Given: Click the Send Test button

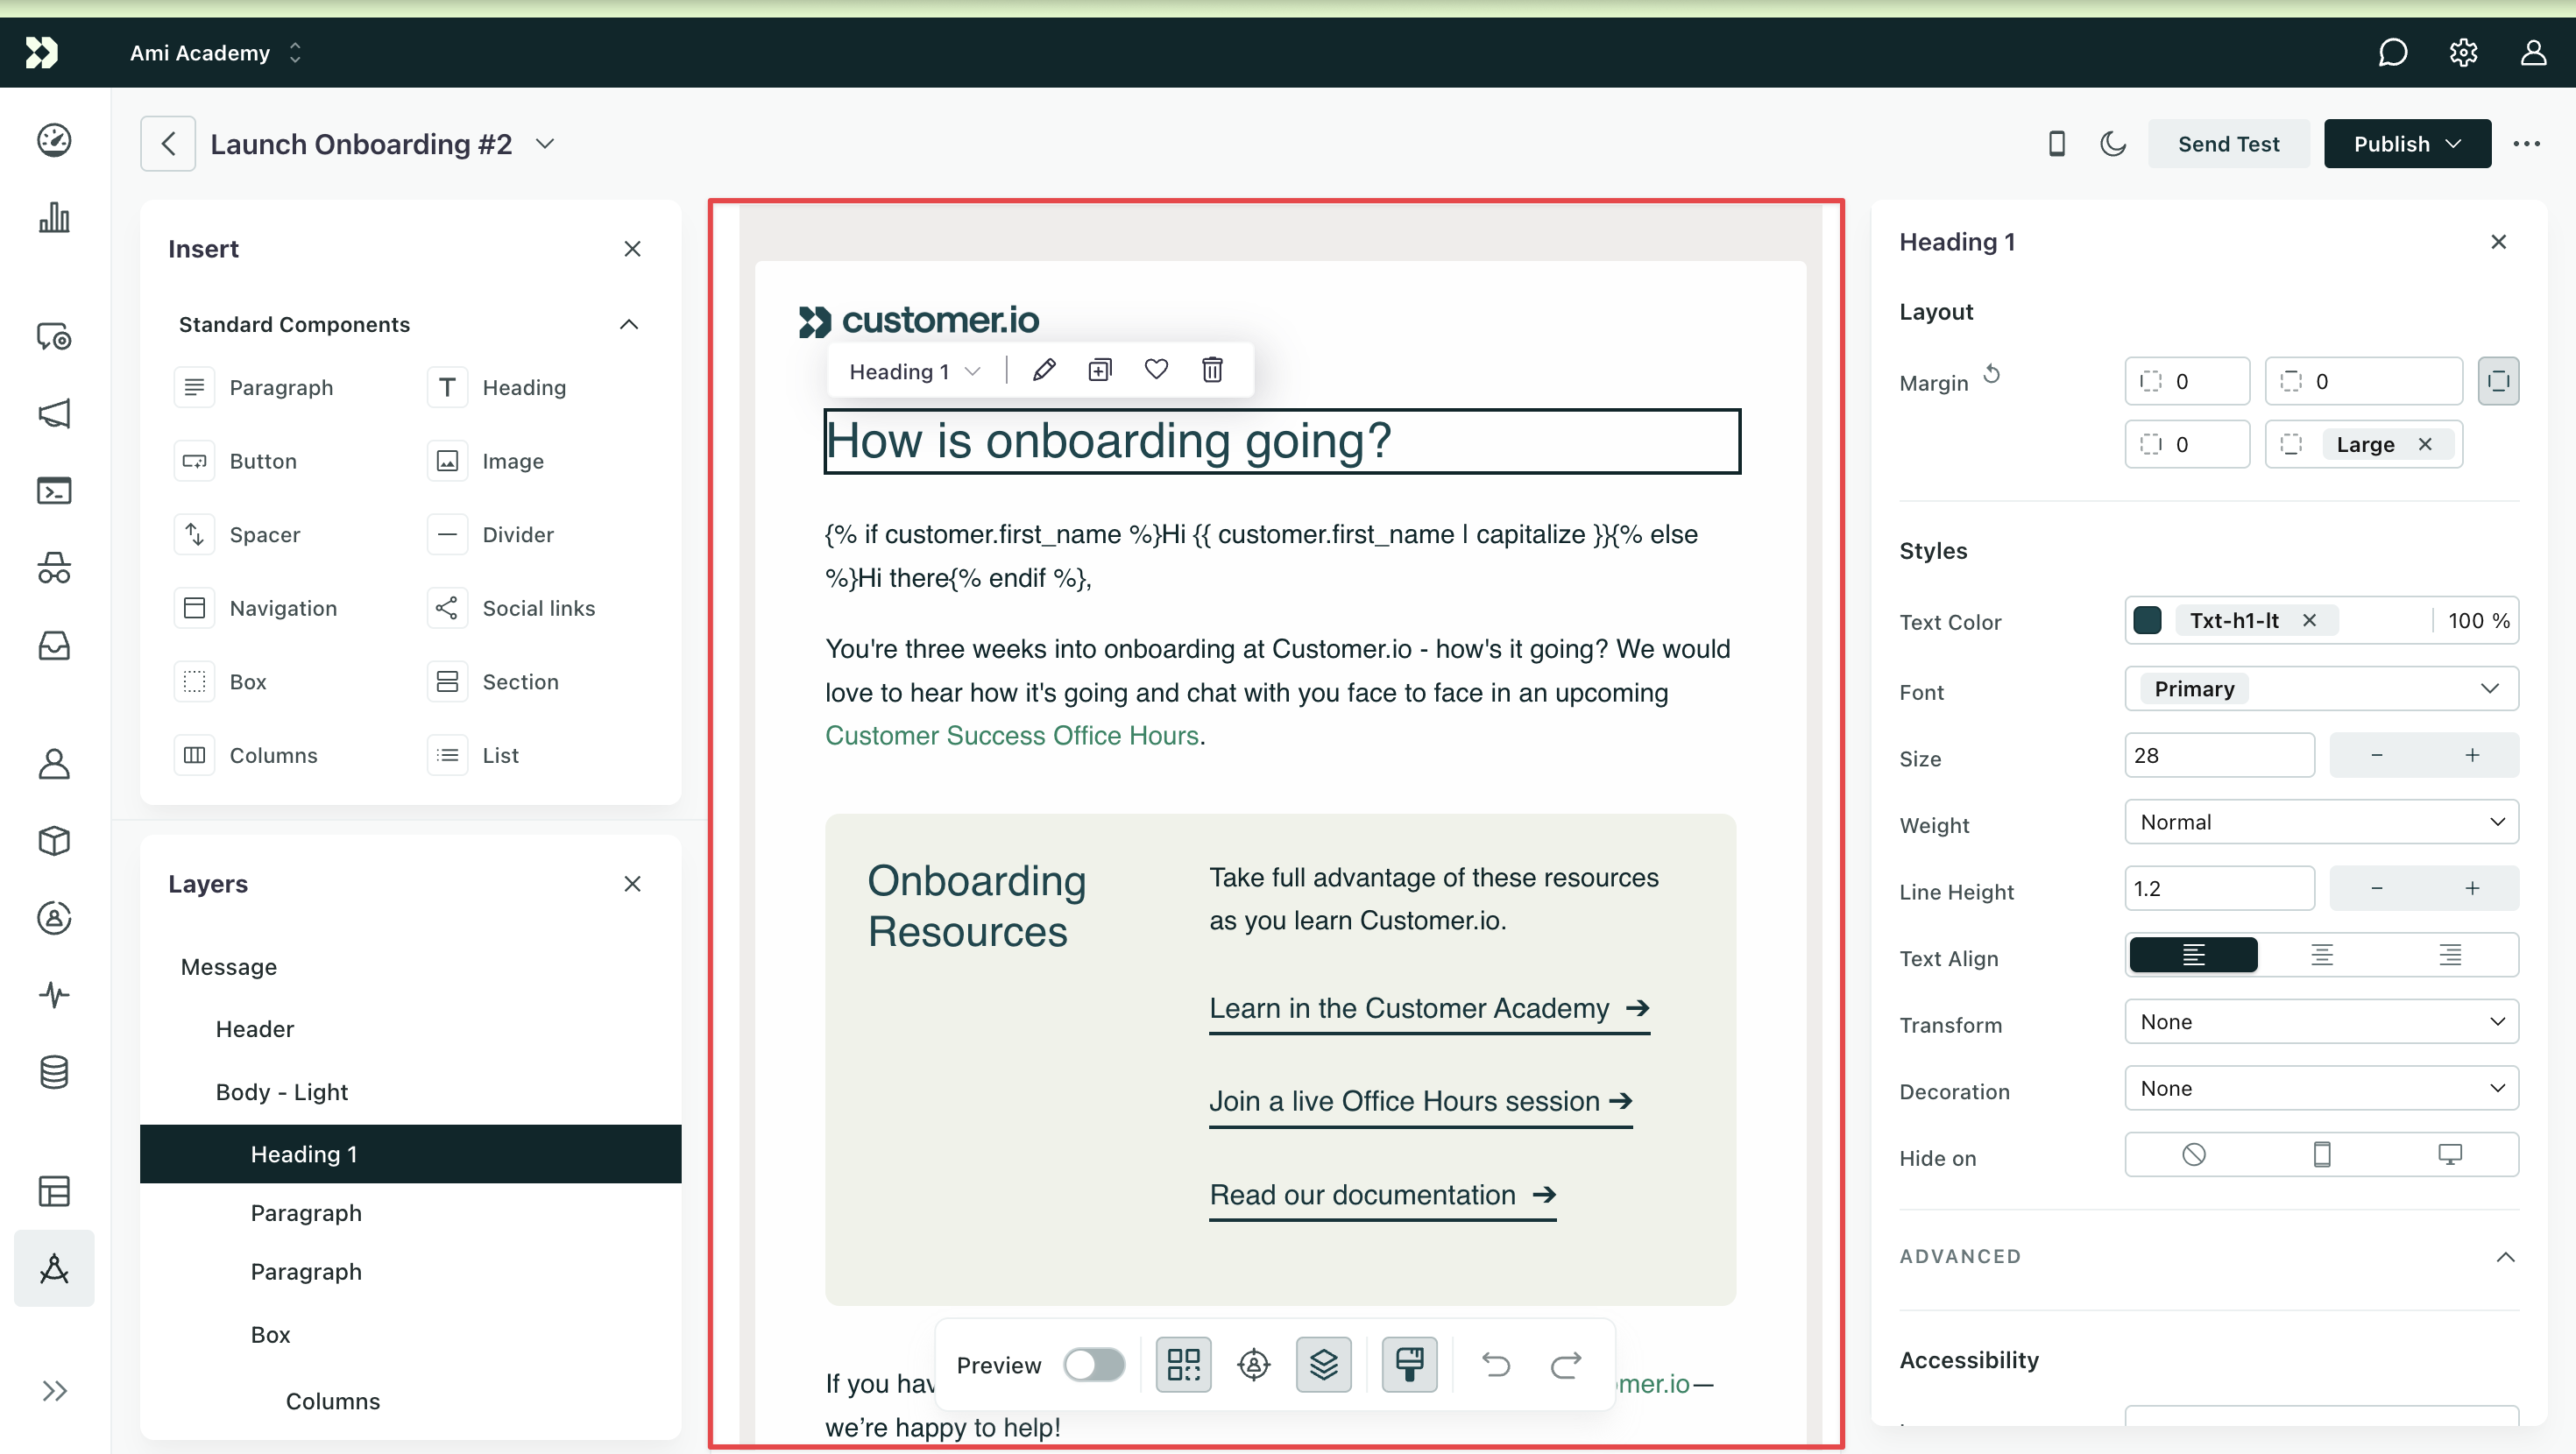Looking at the screenshot, I should pos(2228,144).
